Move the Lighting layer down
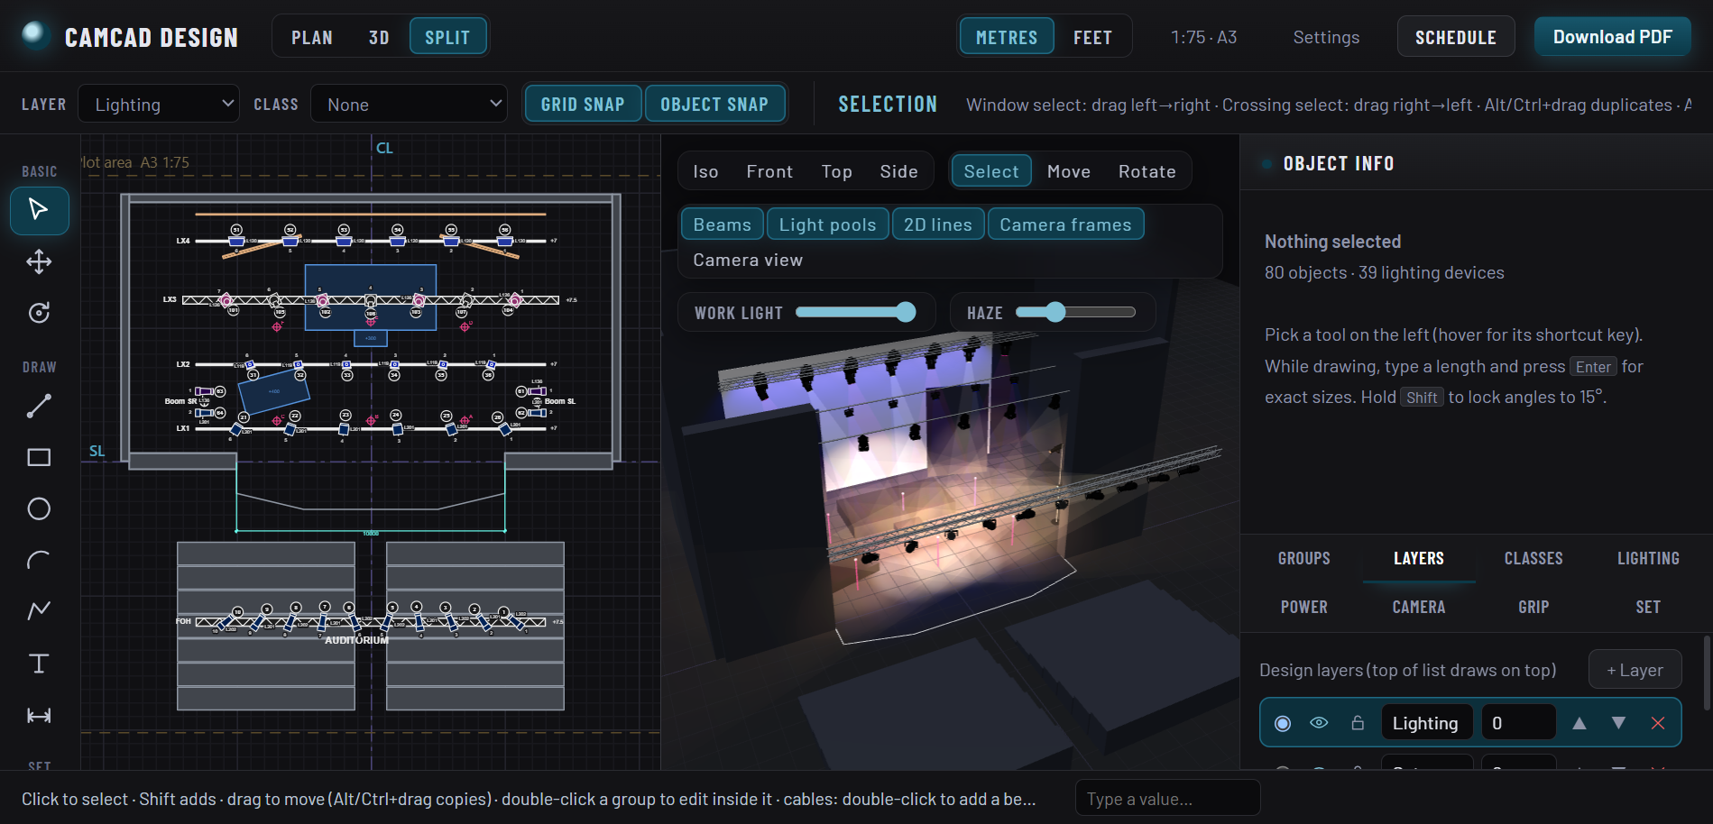The width and height of the screenshot is (1713, 824). (x=1619, y=723)
